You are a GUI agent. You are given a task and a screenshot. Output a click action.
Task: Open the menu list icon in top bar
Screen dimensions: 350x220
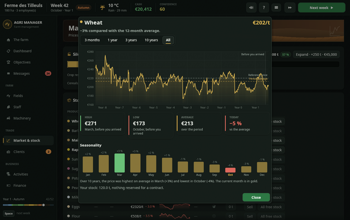click(276, 7)
